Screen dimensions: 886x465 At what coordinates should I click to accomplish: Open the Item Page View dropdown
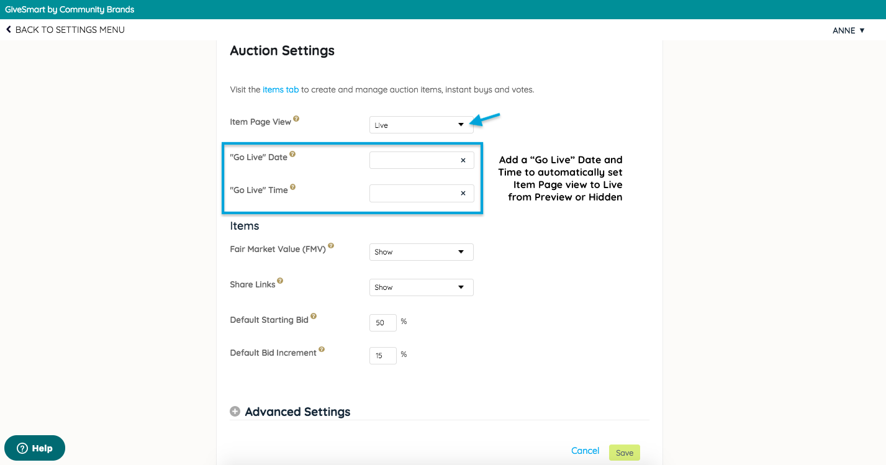click(x=421, y=125)
